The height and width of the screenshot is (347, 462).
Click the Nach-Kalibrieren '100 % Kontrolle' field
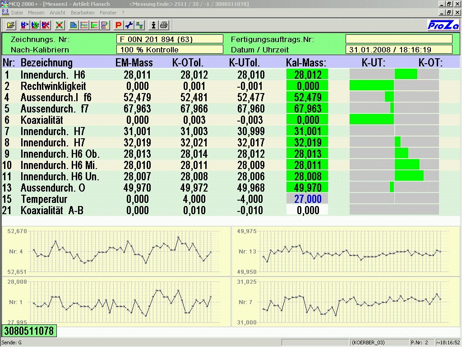[170, 50]
